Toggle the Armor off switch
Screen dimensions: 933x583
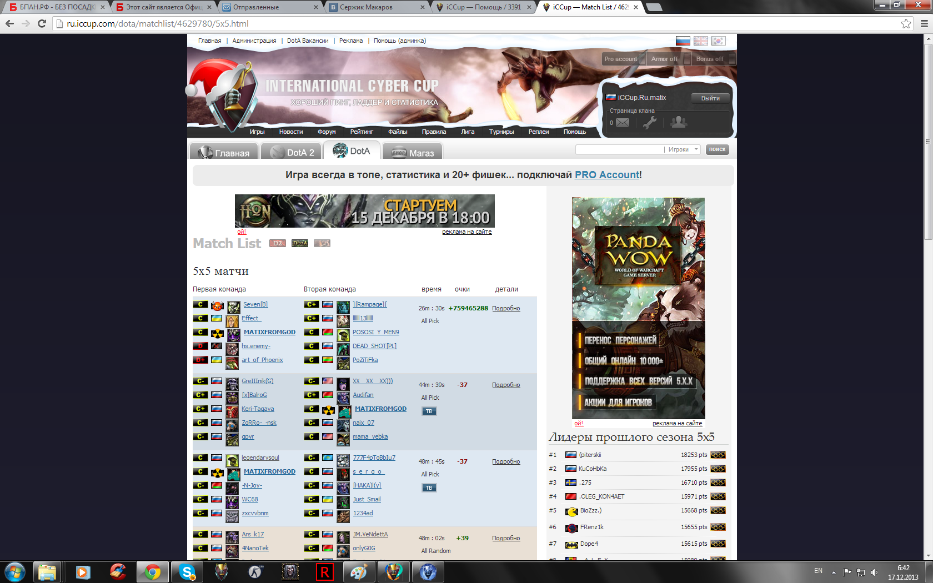(x=669, y=59)
